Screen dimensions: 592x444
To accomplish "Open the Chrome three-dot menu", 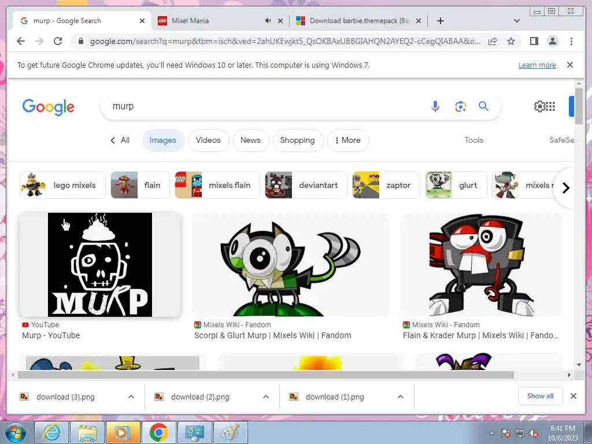I will point(571,41).
